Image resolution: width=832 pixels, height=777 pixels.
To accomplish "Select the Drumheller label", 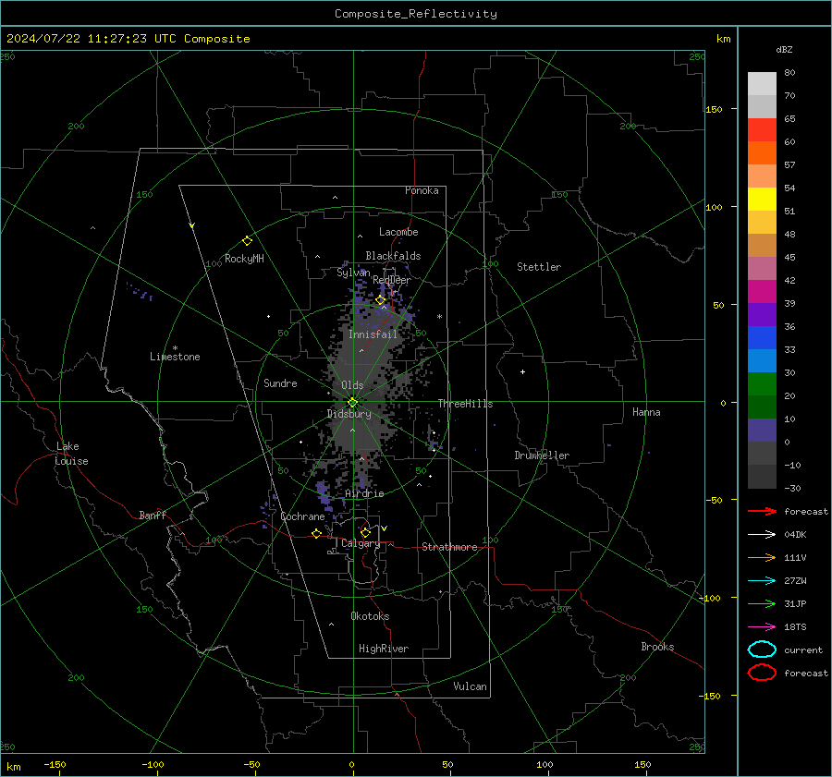I will click(x=542, y=455).
